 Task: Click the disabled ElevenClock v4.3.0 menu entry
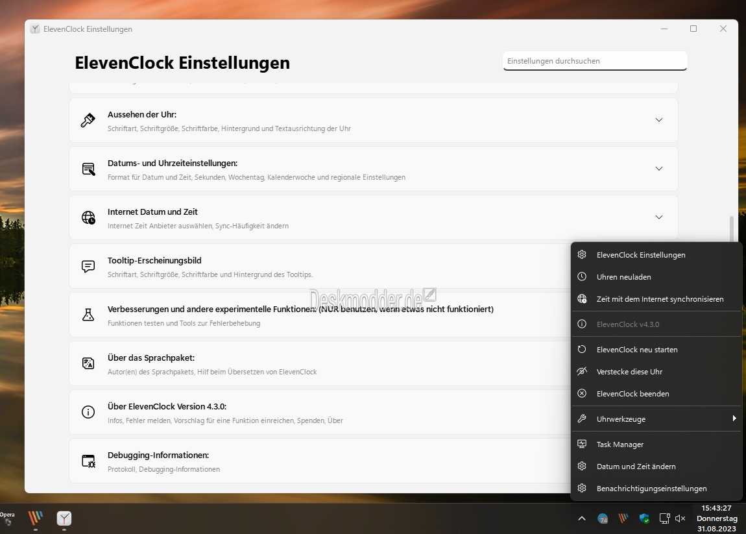click(656, 324)
